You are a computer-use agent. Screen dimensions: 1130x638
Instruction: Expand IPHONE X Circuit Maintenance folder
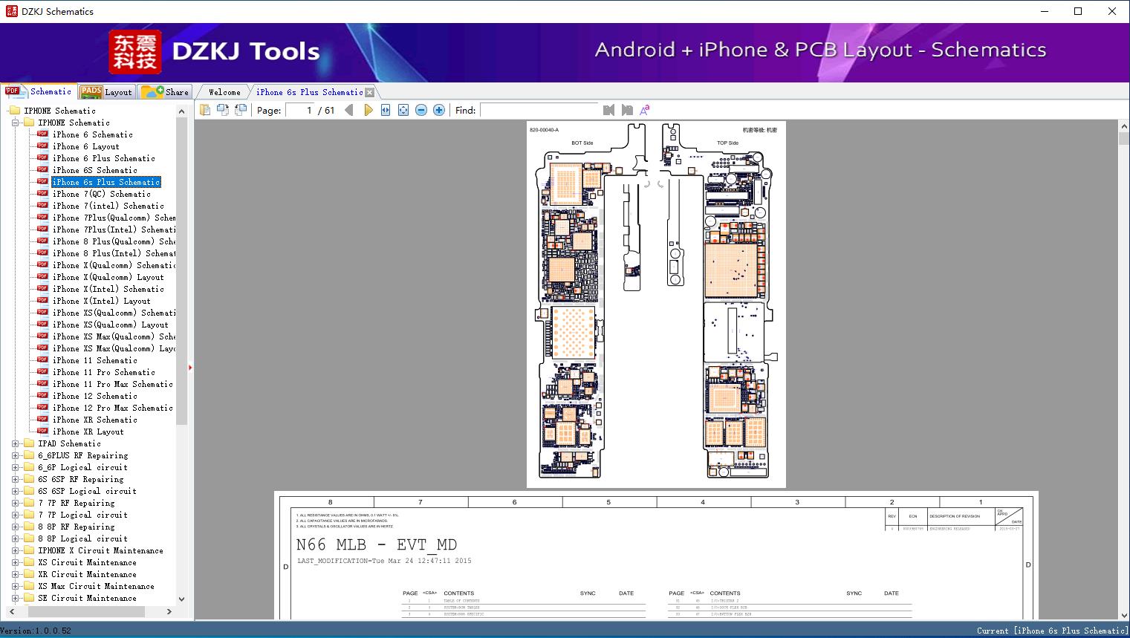pyautogui.click(x=16, y=550)
